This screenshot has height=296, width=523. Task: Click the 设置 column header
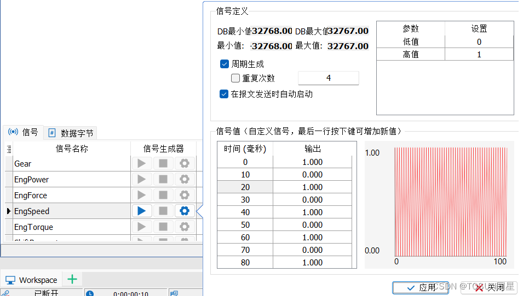click(x=479, y=28)
